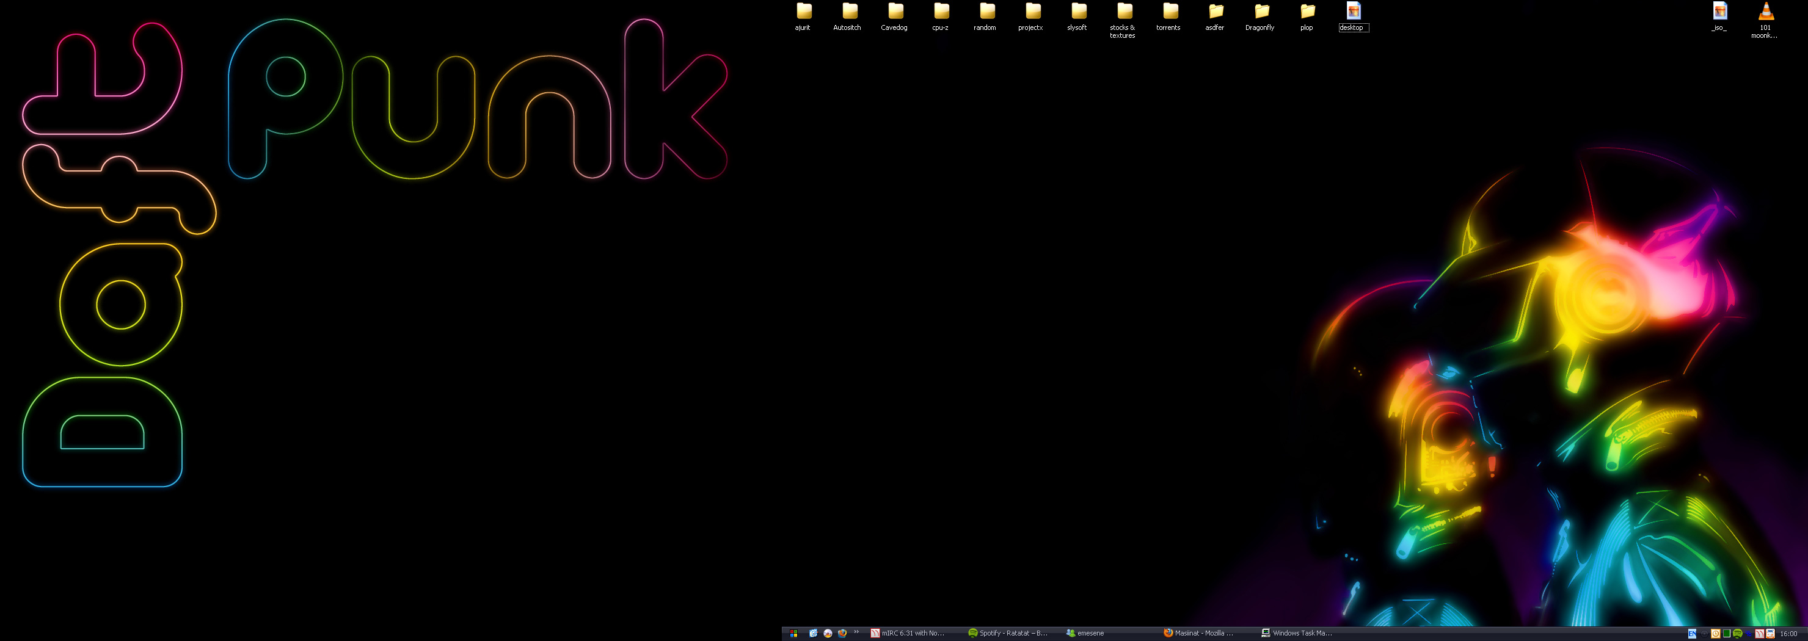Expand the Quick Launch overflow chevron
Viewport: 1808px width, 641px height.
pyautogui.click(x=856, y=632)
